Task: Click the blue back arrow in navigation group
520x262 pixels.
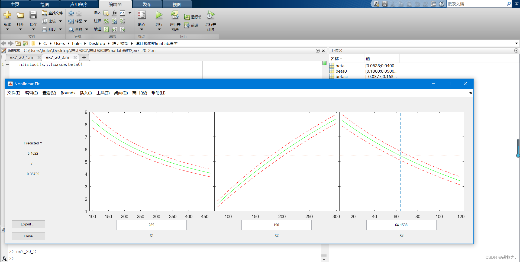Action: pos(71,13)
